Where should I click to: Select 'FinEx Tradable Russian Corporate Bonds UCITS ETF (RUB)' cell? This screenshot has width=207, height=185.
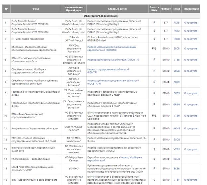tap(35, 23)
